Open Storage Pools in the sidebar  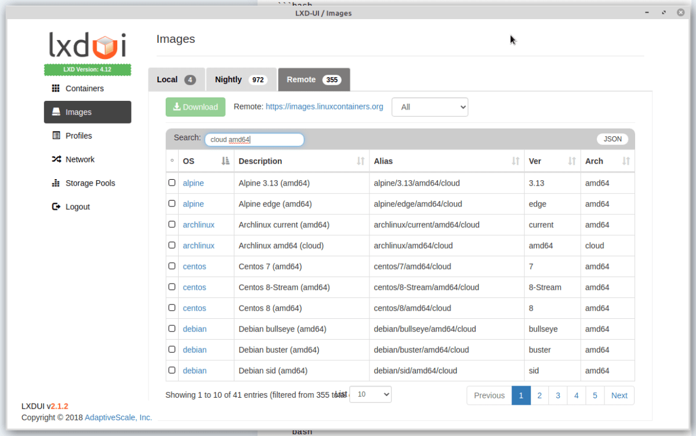coord(88,183)
